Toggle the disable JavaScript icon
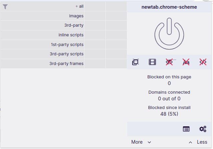 click(x=203, y=62)
